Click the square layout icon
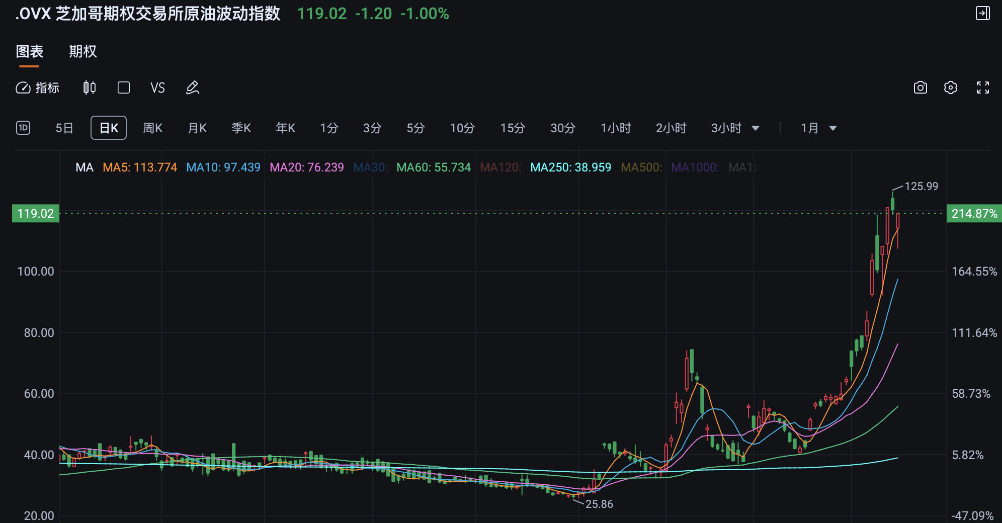Screen dimensions: 1002x523 click(124, 88)
